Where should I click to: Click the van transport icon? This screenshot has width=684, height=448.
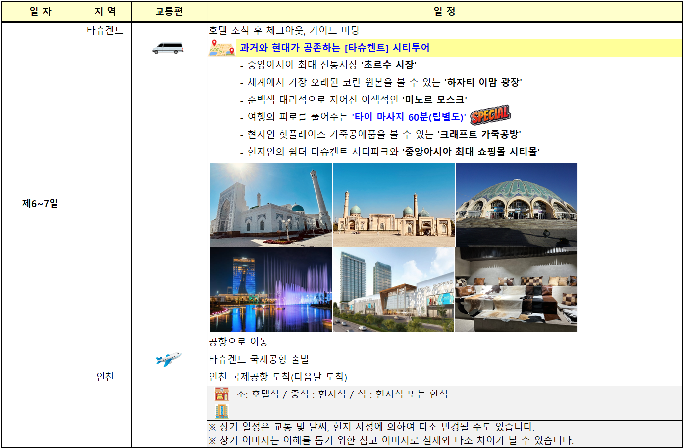pyautogui.click(x=167, y=48)
